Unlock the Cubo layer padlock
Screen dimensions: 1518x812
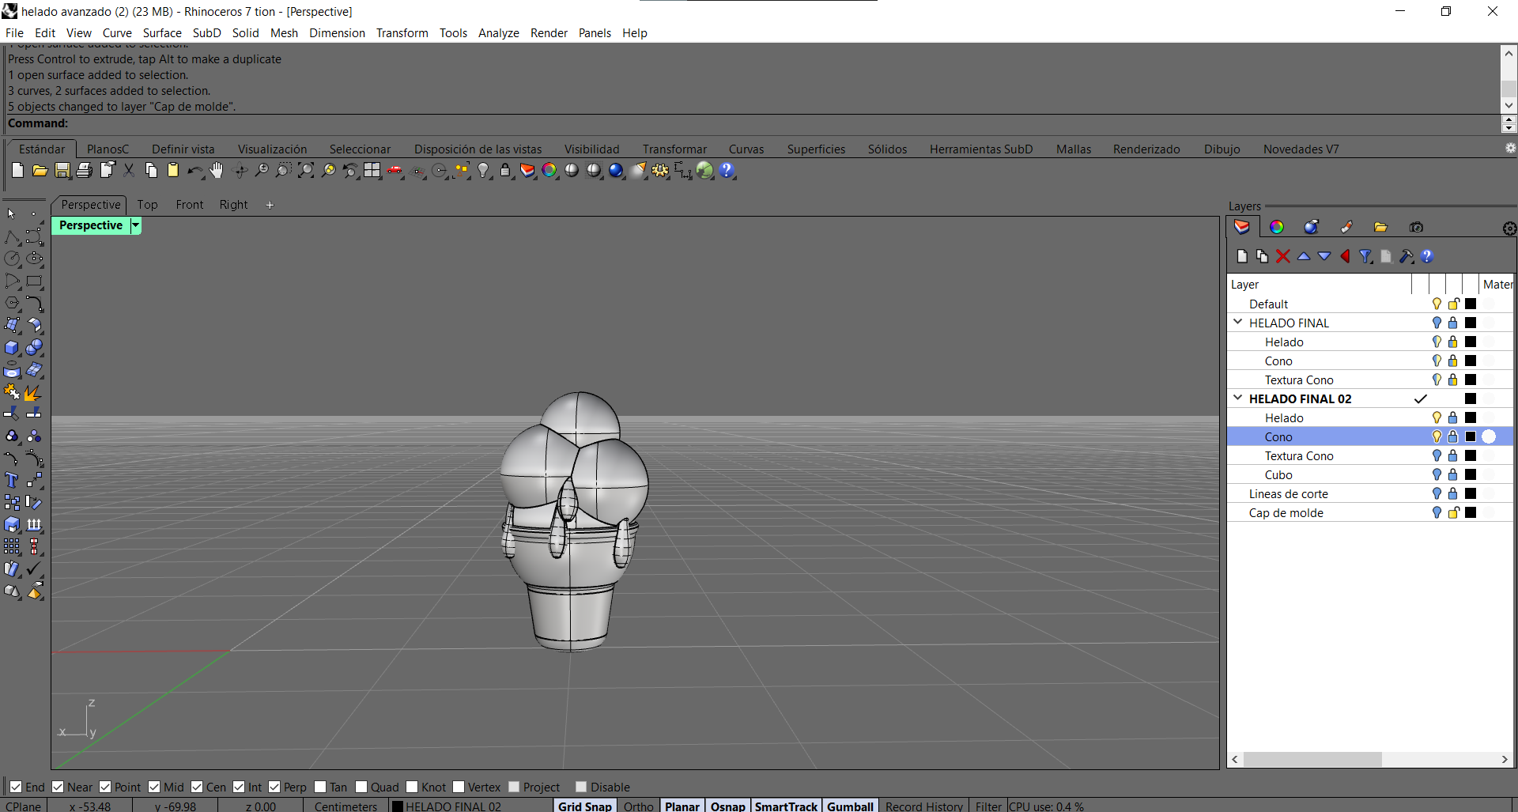[1452, 474]
